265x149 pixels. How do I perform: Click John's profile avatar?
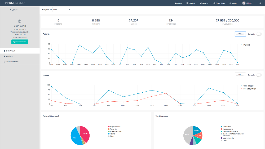244,3
